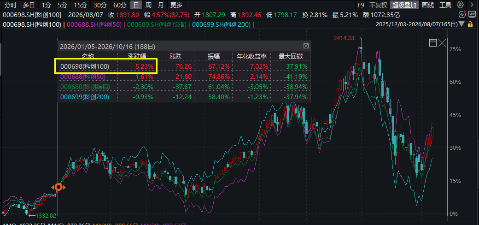Open the 更多 more periods menu
This screenshot has width=479, height=225.
point(176,5)
